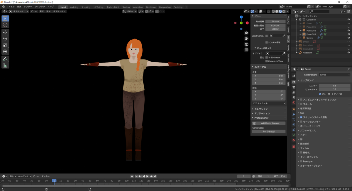
Task: Click the カメラを追加 button
Action: 269,132
